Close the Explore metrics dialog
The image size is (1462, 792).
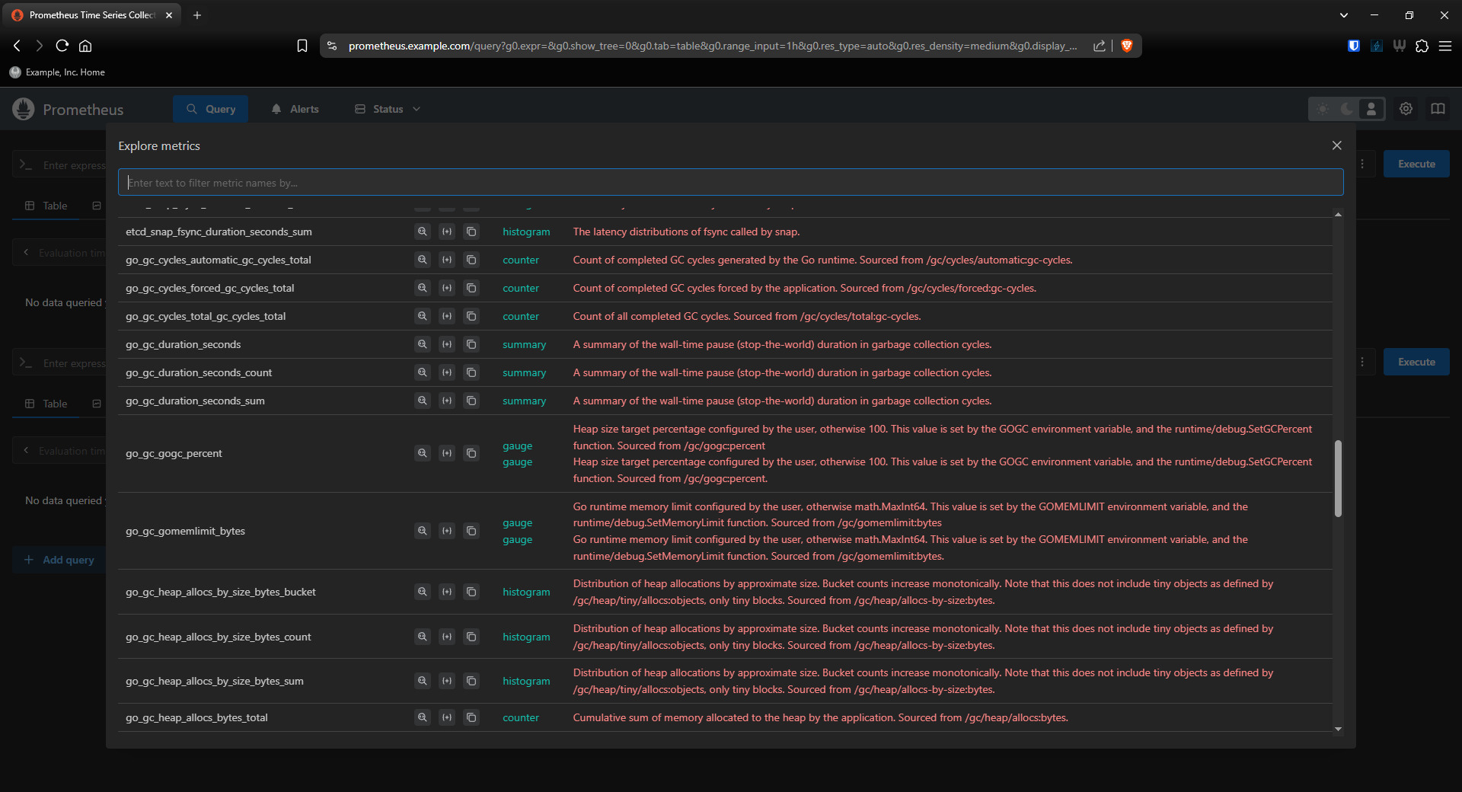(1336, 145)
